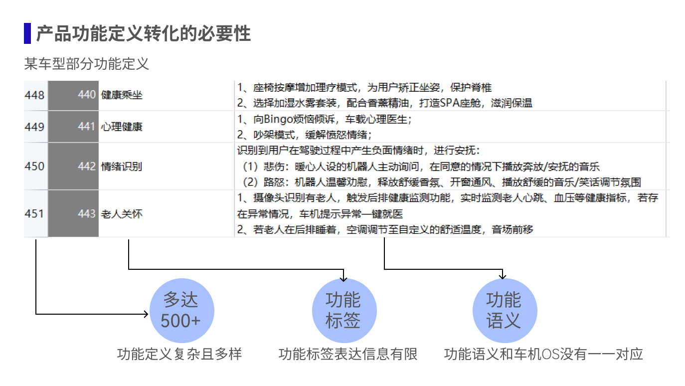The image size is (685, 386).
Task: Click the caption 功能标签表达信息有限
Action: click(348, 355)
